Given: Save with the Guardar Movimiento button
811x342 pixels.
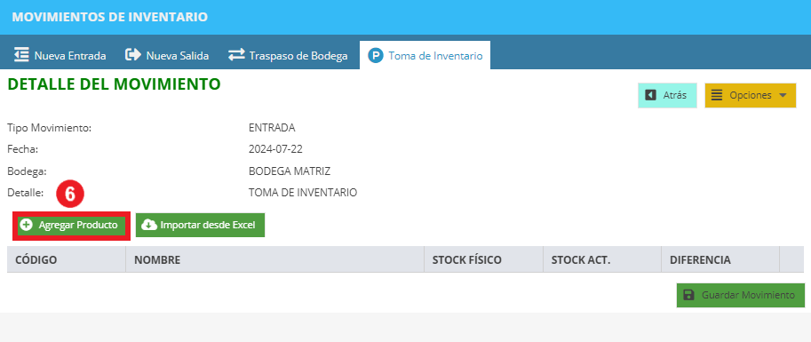Looking at the screenshot, I should 741,295.
